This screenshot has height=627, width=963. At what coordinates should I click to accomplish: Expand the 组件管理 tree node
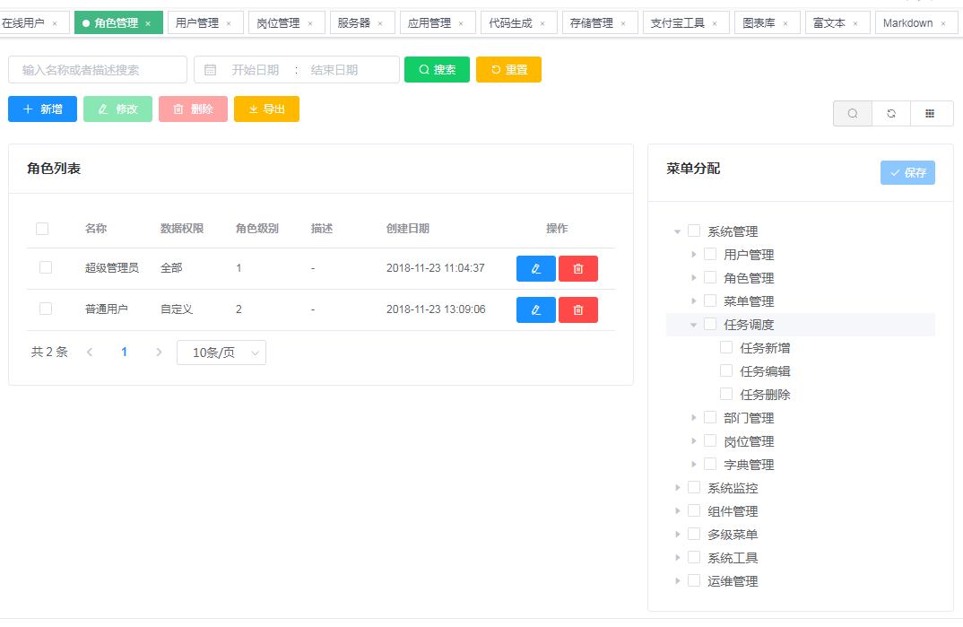coord(677,511)
